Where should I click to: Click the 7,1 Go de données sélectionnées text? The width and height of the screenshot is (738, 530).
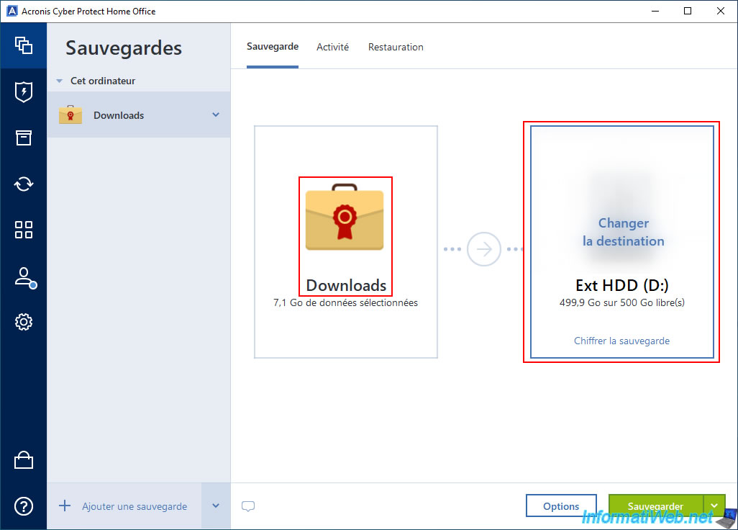[345, 302]
